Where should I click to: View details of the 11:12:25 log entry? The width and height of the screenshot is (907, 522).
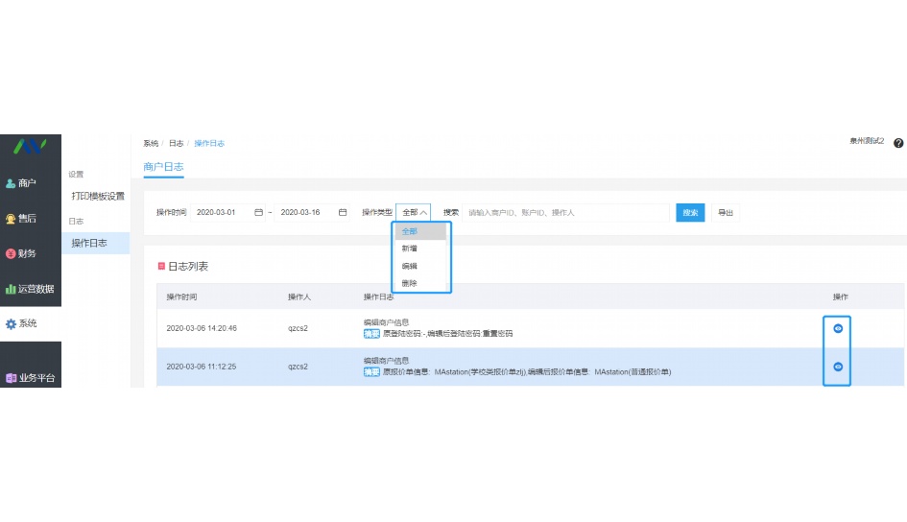(837, 367)
